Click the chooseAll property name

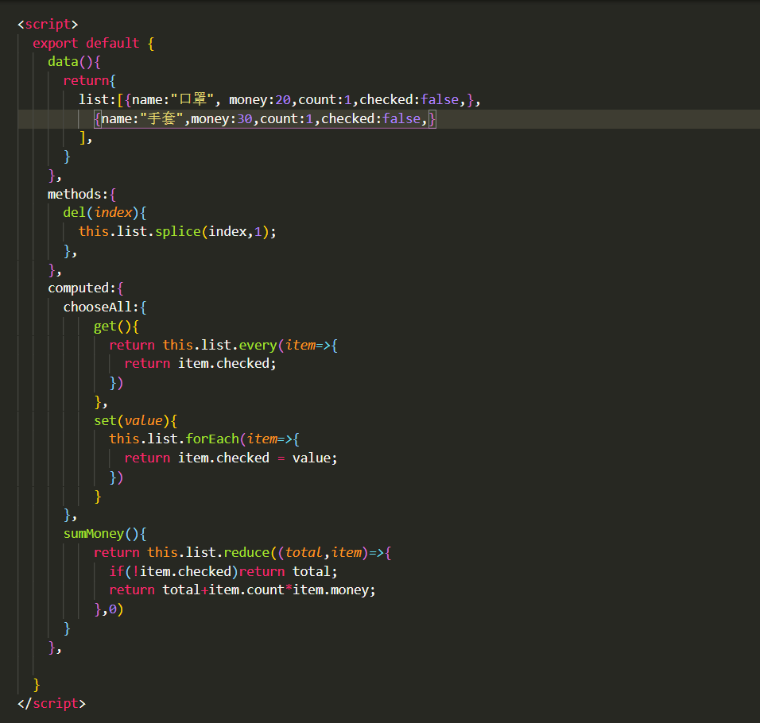pos(98,307)
